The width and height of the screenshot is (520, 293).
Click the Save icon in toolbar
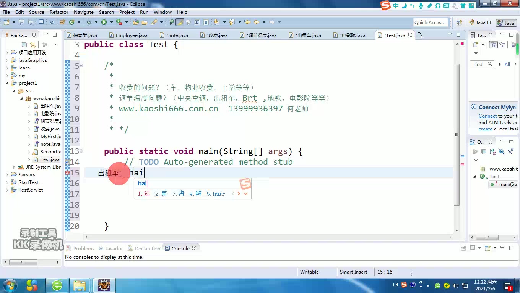click(x=21, y=23)
